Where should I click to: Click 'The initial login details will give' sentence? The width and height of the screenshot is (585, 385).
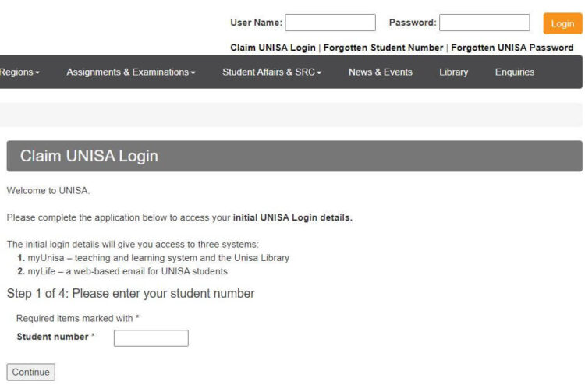click(x=133, y=244)
